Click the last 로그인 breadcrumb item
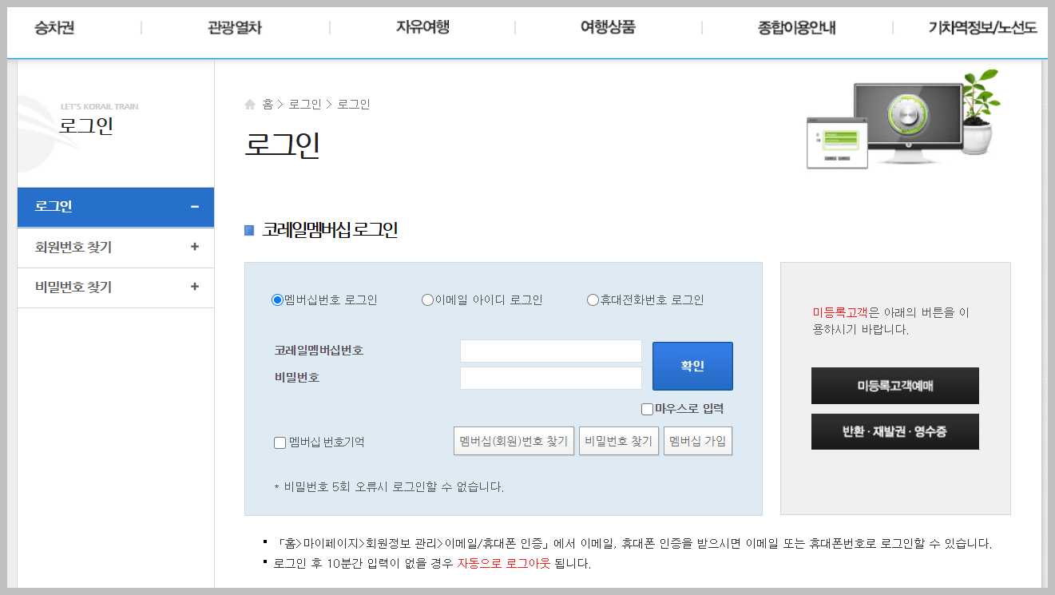The image size is (1055, 595). point(354,105)
